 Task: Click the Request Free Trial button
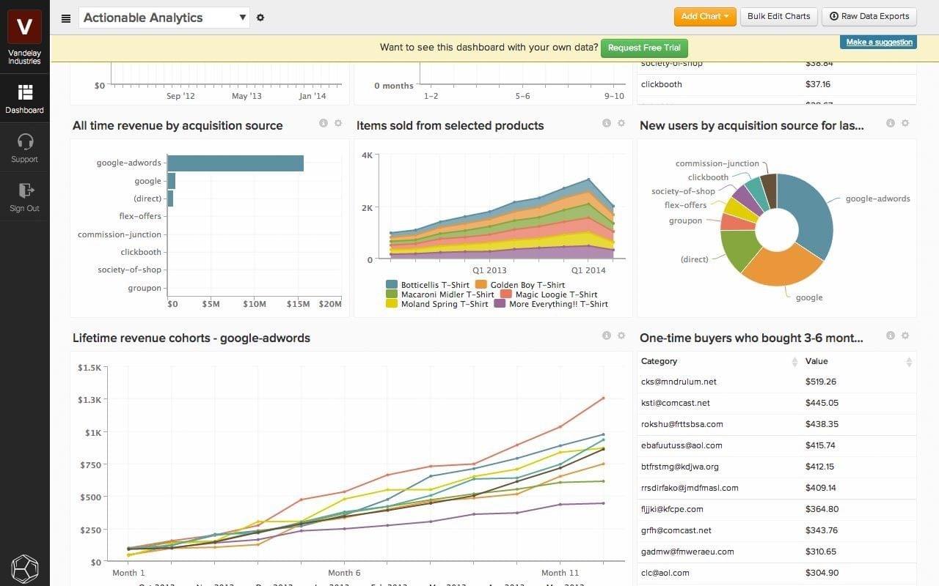point(643,48)
